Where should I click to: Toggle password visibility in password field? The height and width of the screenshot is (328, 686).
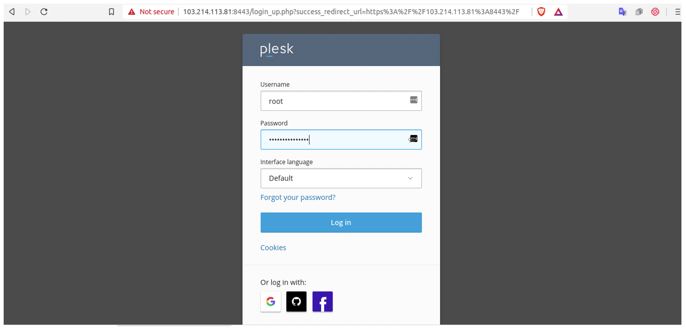(x=413, y=139)
